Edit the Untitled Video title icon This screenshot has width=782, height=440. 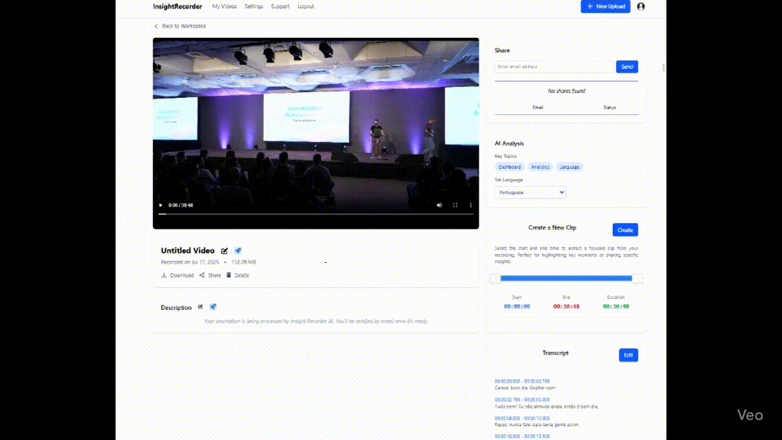pos(224,251)
